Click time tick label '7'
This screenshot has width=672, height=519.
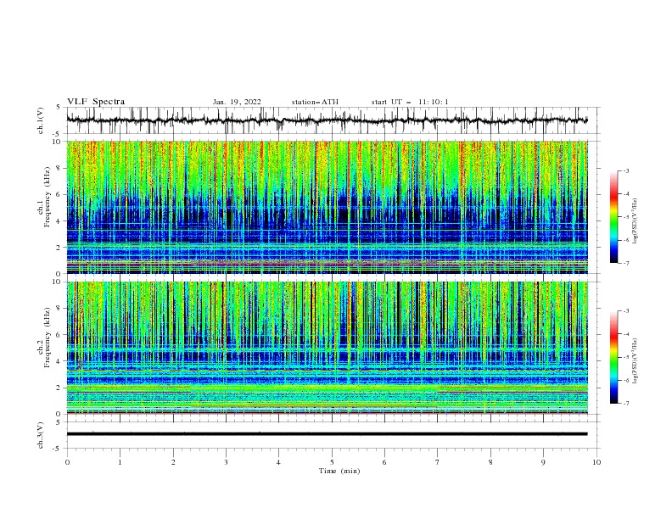coord(438,462)
